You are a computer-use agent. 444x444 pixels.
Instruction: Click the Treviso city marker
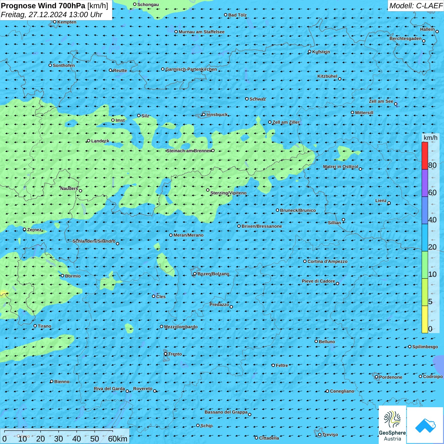pos(320,434)
